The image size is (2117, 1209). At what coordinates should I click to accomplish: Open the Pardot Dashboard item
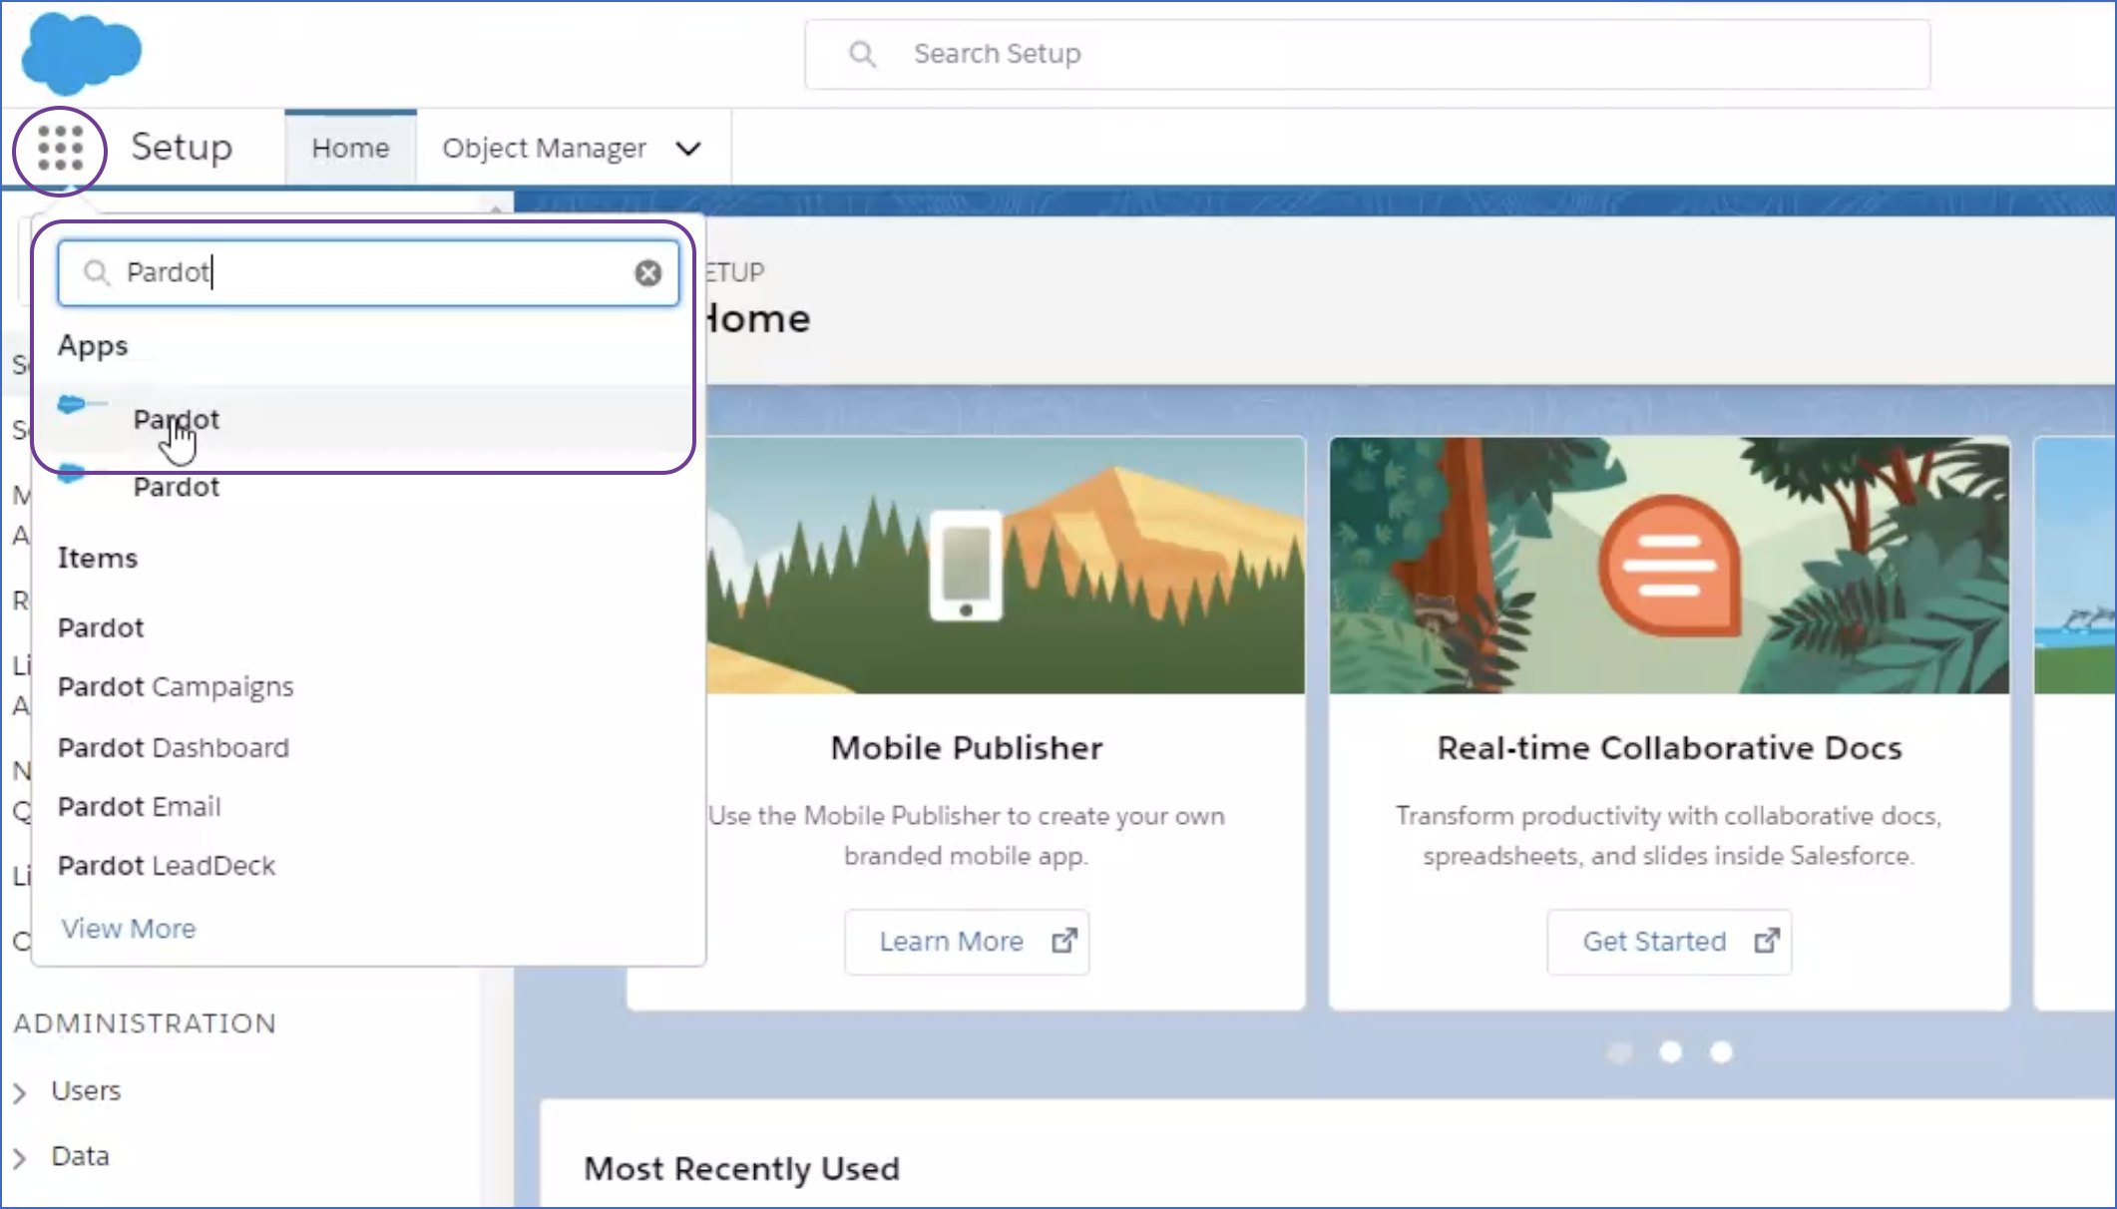(174, 747)
